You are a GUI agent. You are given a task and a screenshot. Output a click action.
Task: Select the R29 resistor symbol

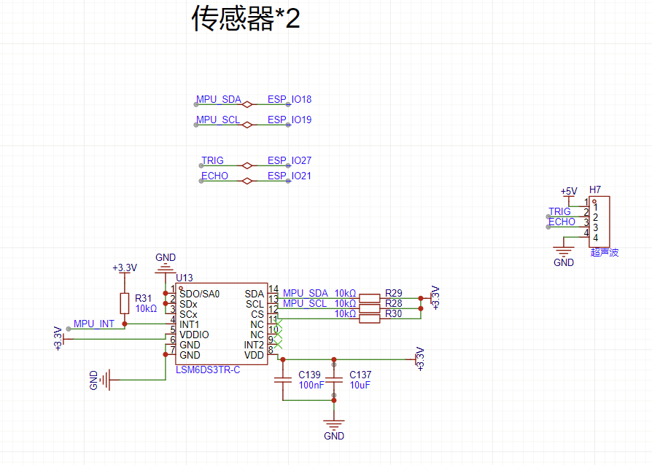pos(369,298)
